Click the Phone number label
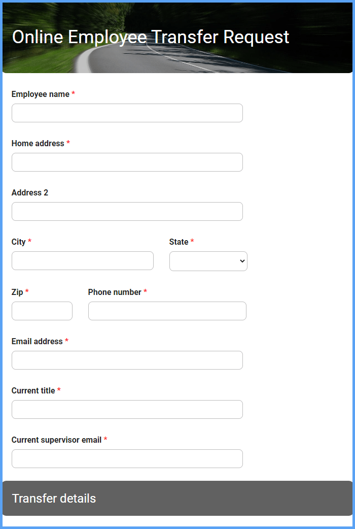 (115, 292)
